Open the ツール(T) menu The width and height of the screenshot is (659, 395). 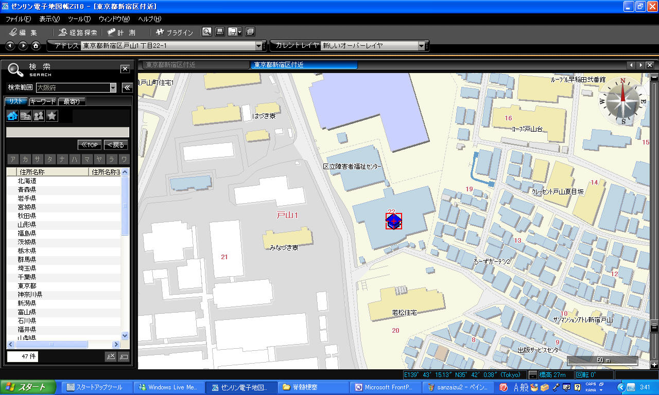[x=79, y=19]
